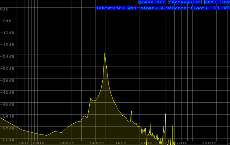This screenshot has height=145, width=230.
Task: Click the 0dB axis label
Action: coord(4,9)
